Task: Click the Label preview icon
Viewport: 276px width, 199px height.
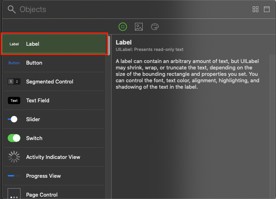Action: pos(14,44)
